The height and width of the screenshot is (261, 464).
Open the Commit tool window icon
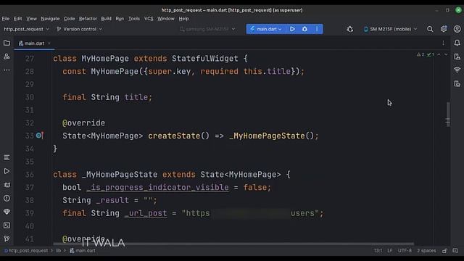pyautogui.click(x=7, y=57)
